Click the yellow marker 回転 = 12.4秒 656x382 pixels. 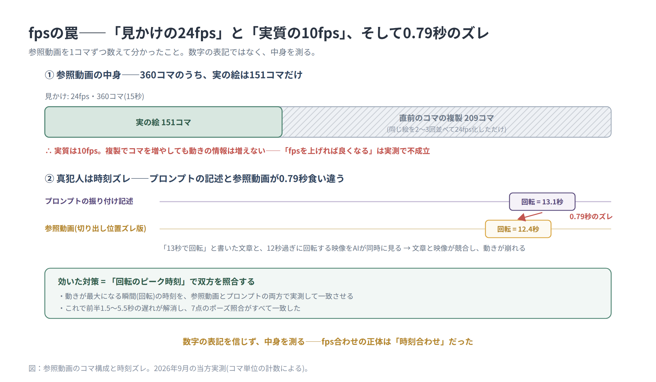[518, 229]
